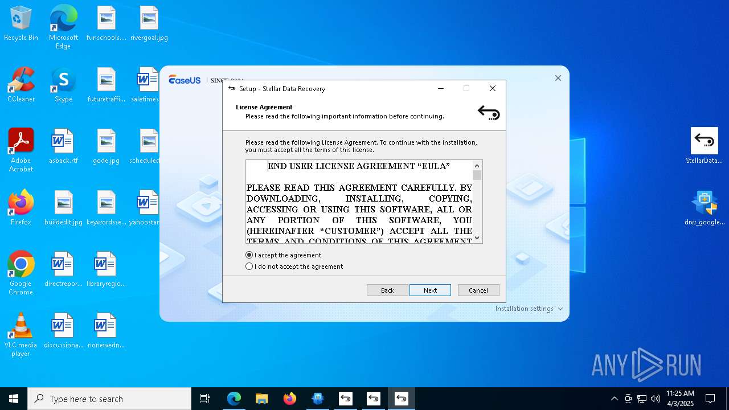The width and height of the screenshot is (729, 410).
Task: Select nonewedn Word document on desktop
Action: point(107,331)
